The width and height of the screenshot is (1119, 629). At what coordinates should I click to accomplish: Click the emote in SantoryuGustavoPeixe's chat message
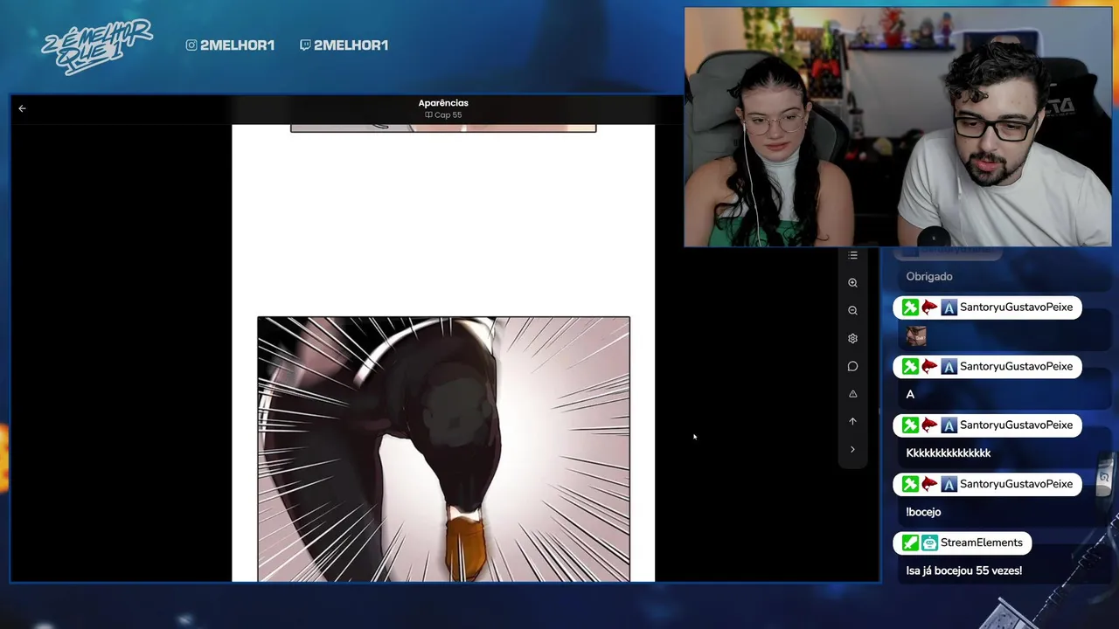(x=915, y=335)
